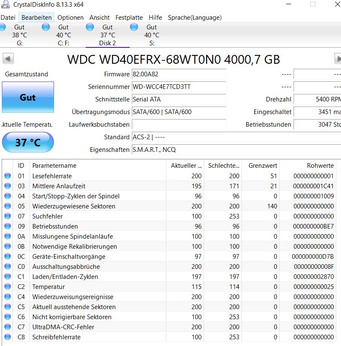341x346 pixels.
Task: Select the Disk 2 status orb
Action: (x=90, y=27)
